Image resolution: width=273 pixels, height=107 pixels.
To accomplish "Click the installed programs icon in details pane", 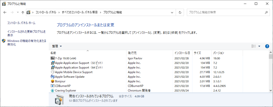I will point(59,100).
